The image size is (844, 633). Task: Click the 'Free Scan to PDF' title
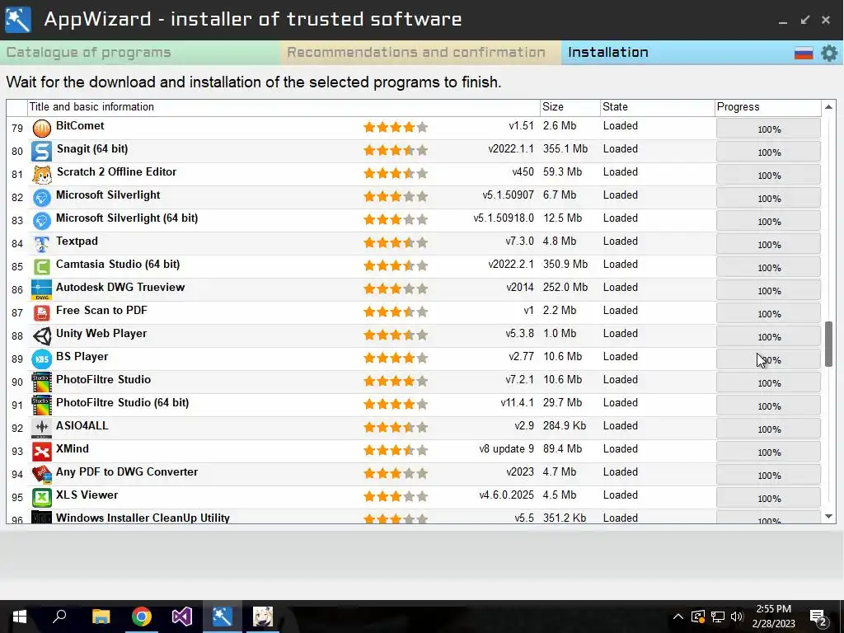pos(101,311)
